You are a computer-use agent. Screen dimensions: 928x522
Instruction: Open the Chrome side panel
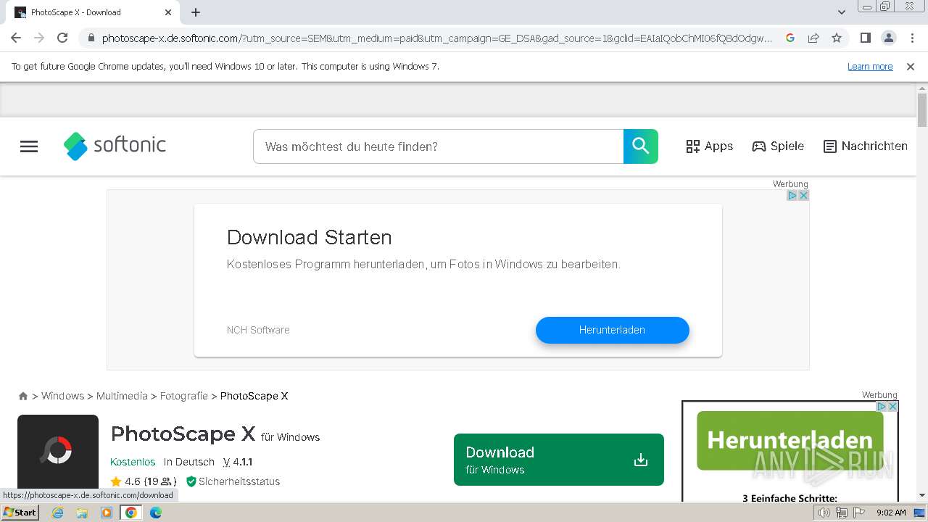(x=865, y=38)
